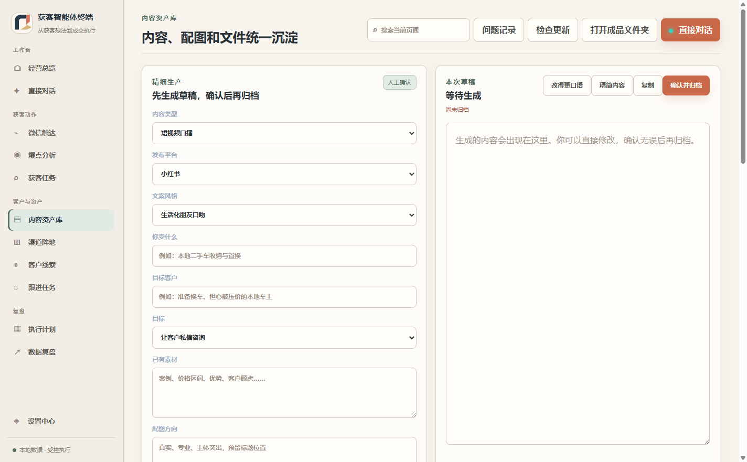Click the 客户线索 circle icon
Screen dimensions: 747x462
tap(16, 265)
